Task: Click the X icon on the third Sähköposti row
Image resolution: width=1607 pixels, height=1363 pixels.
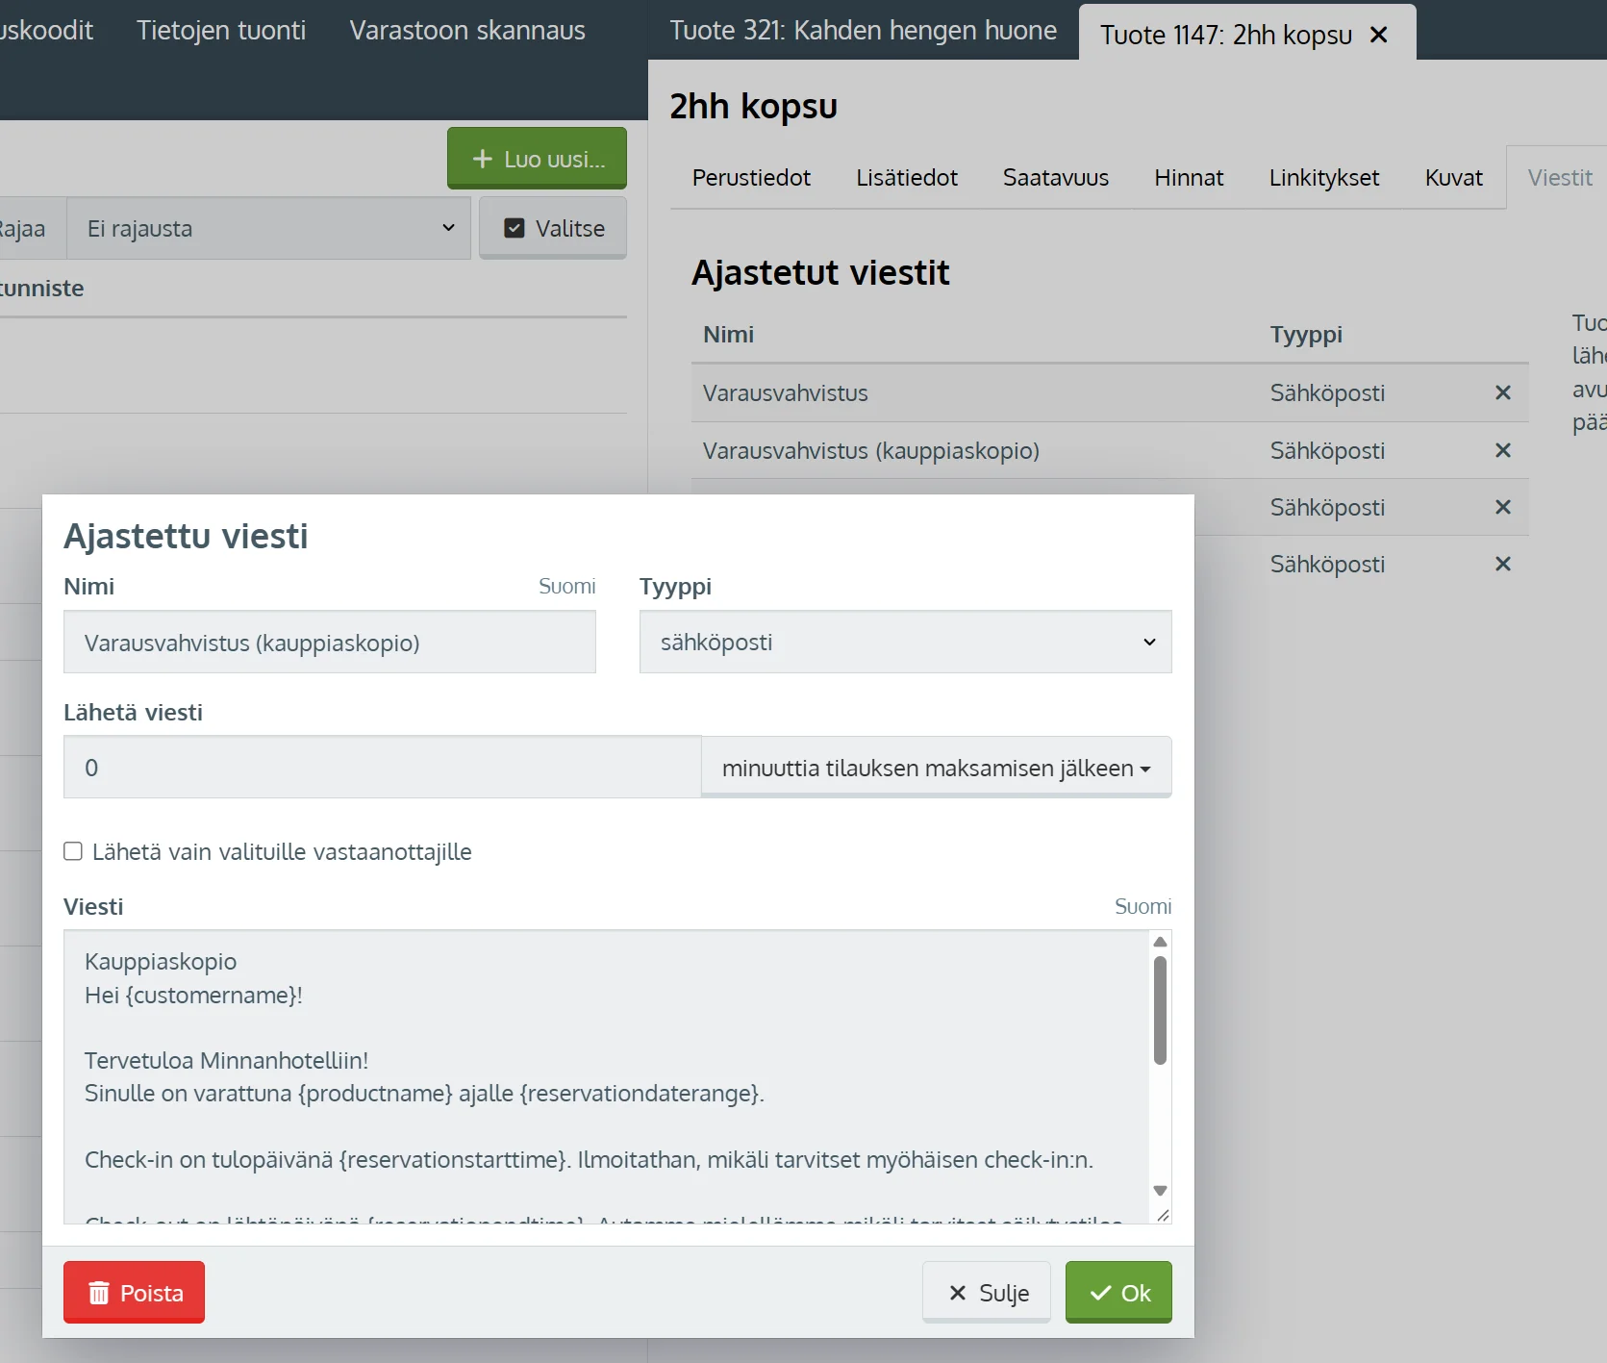Action: (1503, 507)
